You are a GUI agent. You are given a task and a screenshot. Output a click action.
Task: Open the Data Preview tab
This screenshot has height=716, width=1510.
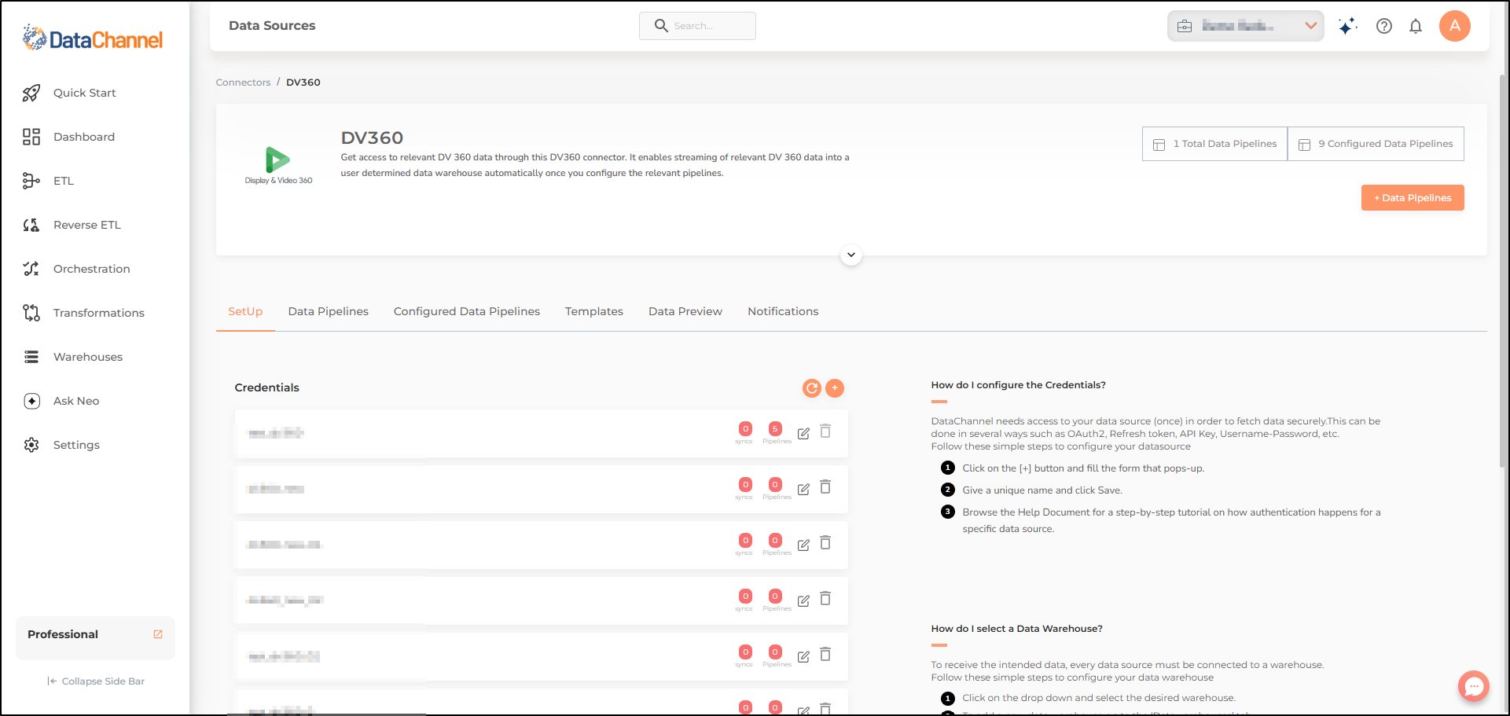tap(685, 311)
